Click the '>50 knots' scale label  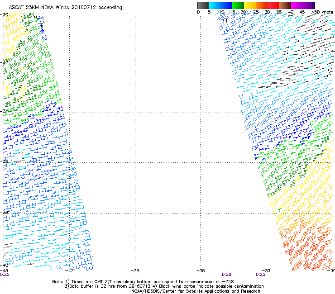point(322,12)
